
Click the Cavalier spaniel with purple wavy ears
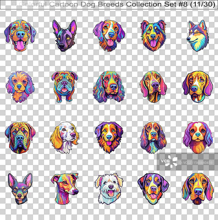point(198,137)
